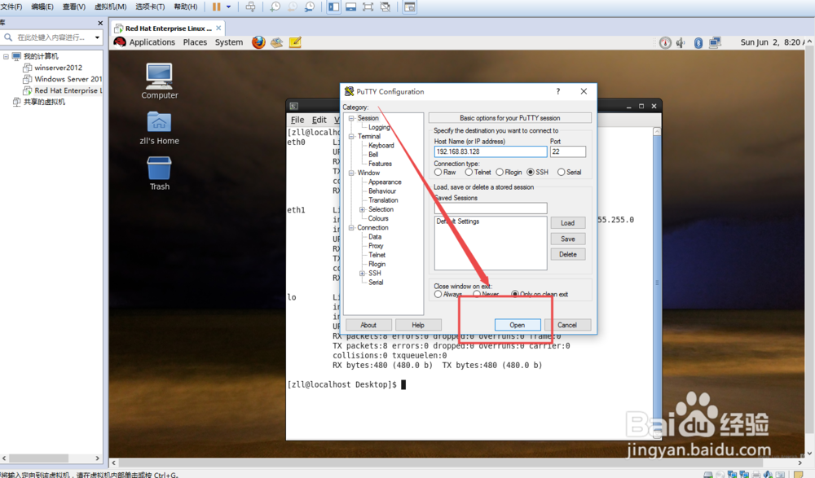Click the PuTTY help question mark
This screenshot has width=815, height=478.
coord(558,91)
